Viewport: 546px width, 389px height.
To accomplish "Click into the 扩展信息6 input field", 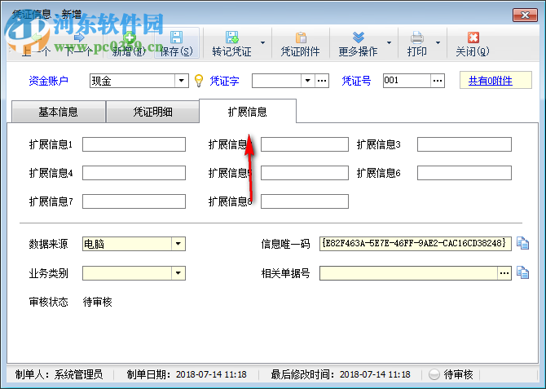I will (465, 173).
